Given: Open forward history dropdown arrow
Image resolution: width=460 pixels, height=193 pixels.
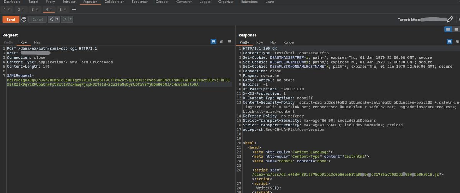Looking at the screenshot, I should coord(71,19).
